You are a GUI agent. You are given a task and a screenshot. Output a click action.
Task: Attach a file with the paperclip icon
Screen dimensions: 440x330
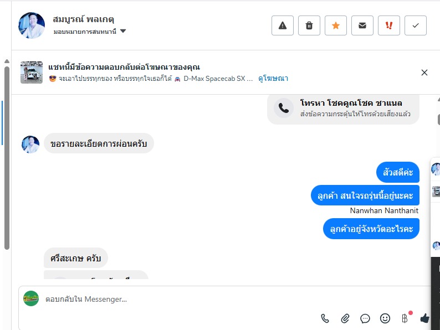point(345,318)
